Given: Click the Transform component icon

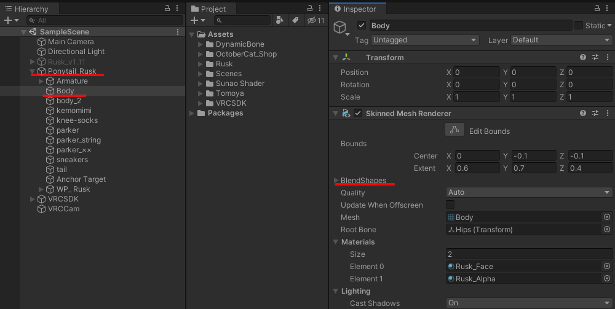Looking at the screenshot, I should tap(346, 57).
